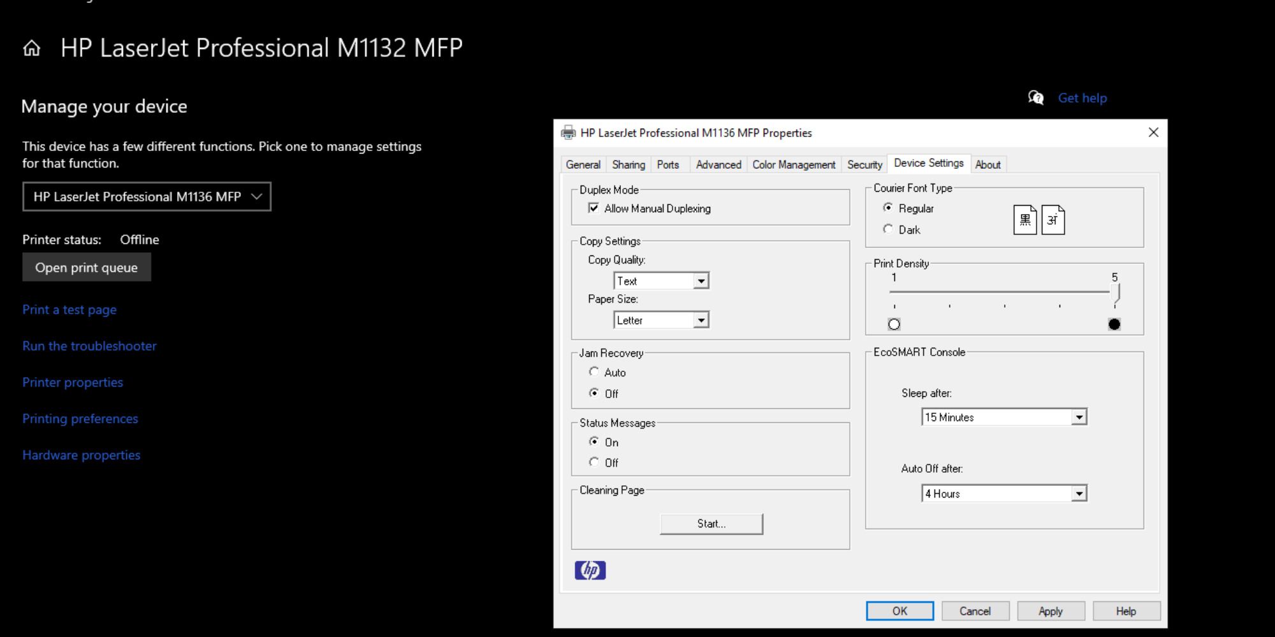Click the Print Density slider track middle
The image size is (1275, 637).
[x=1004, y=292]
